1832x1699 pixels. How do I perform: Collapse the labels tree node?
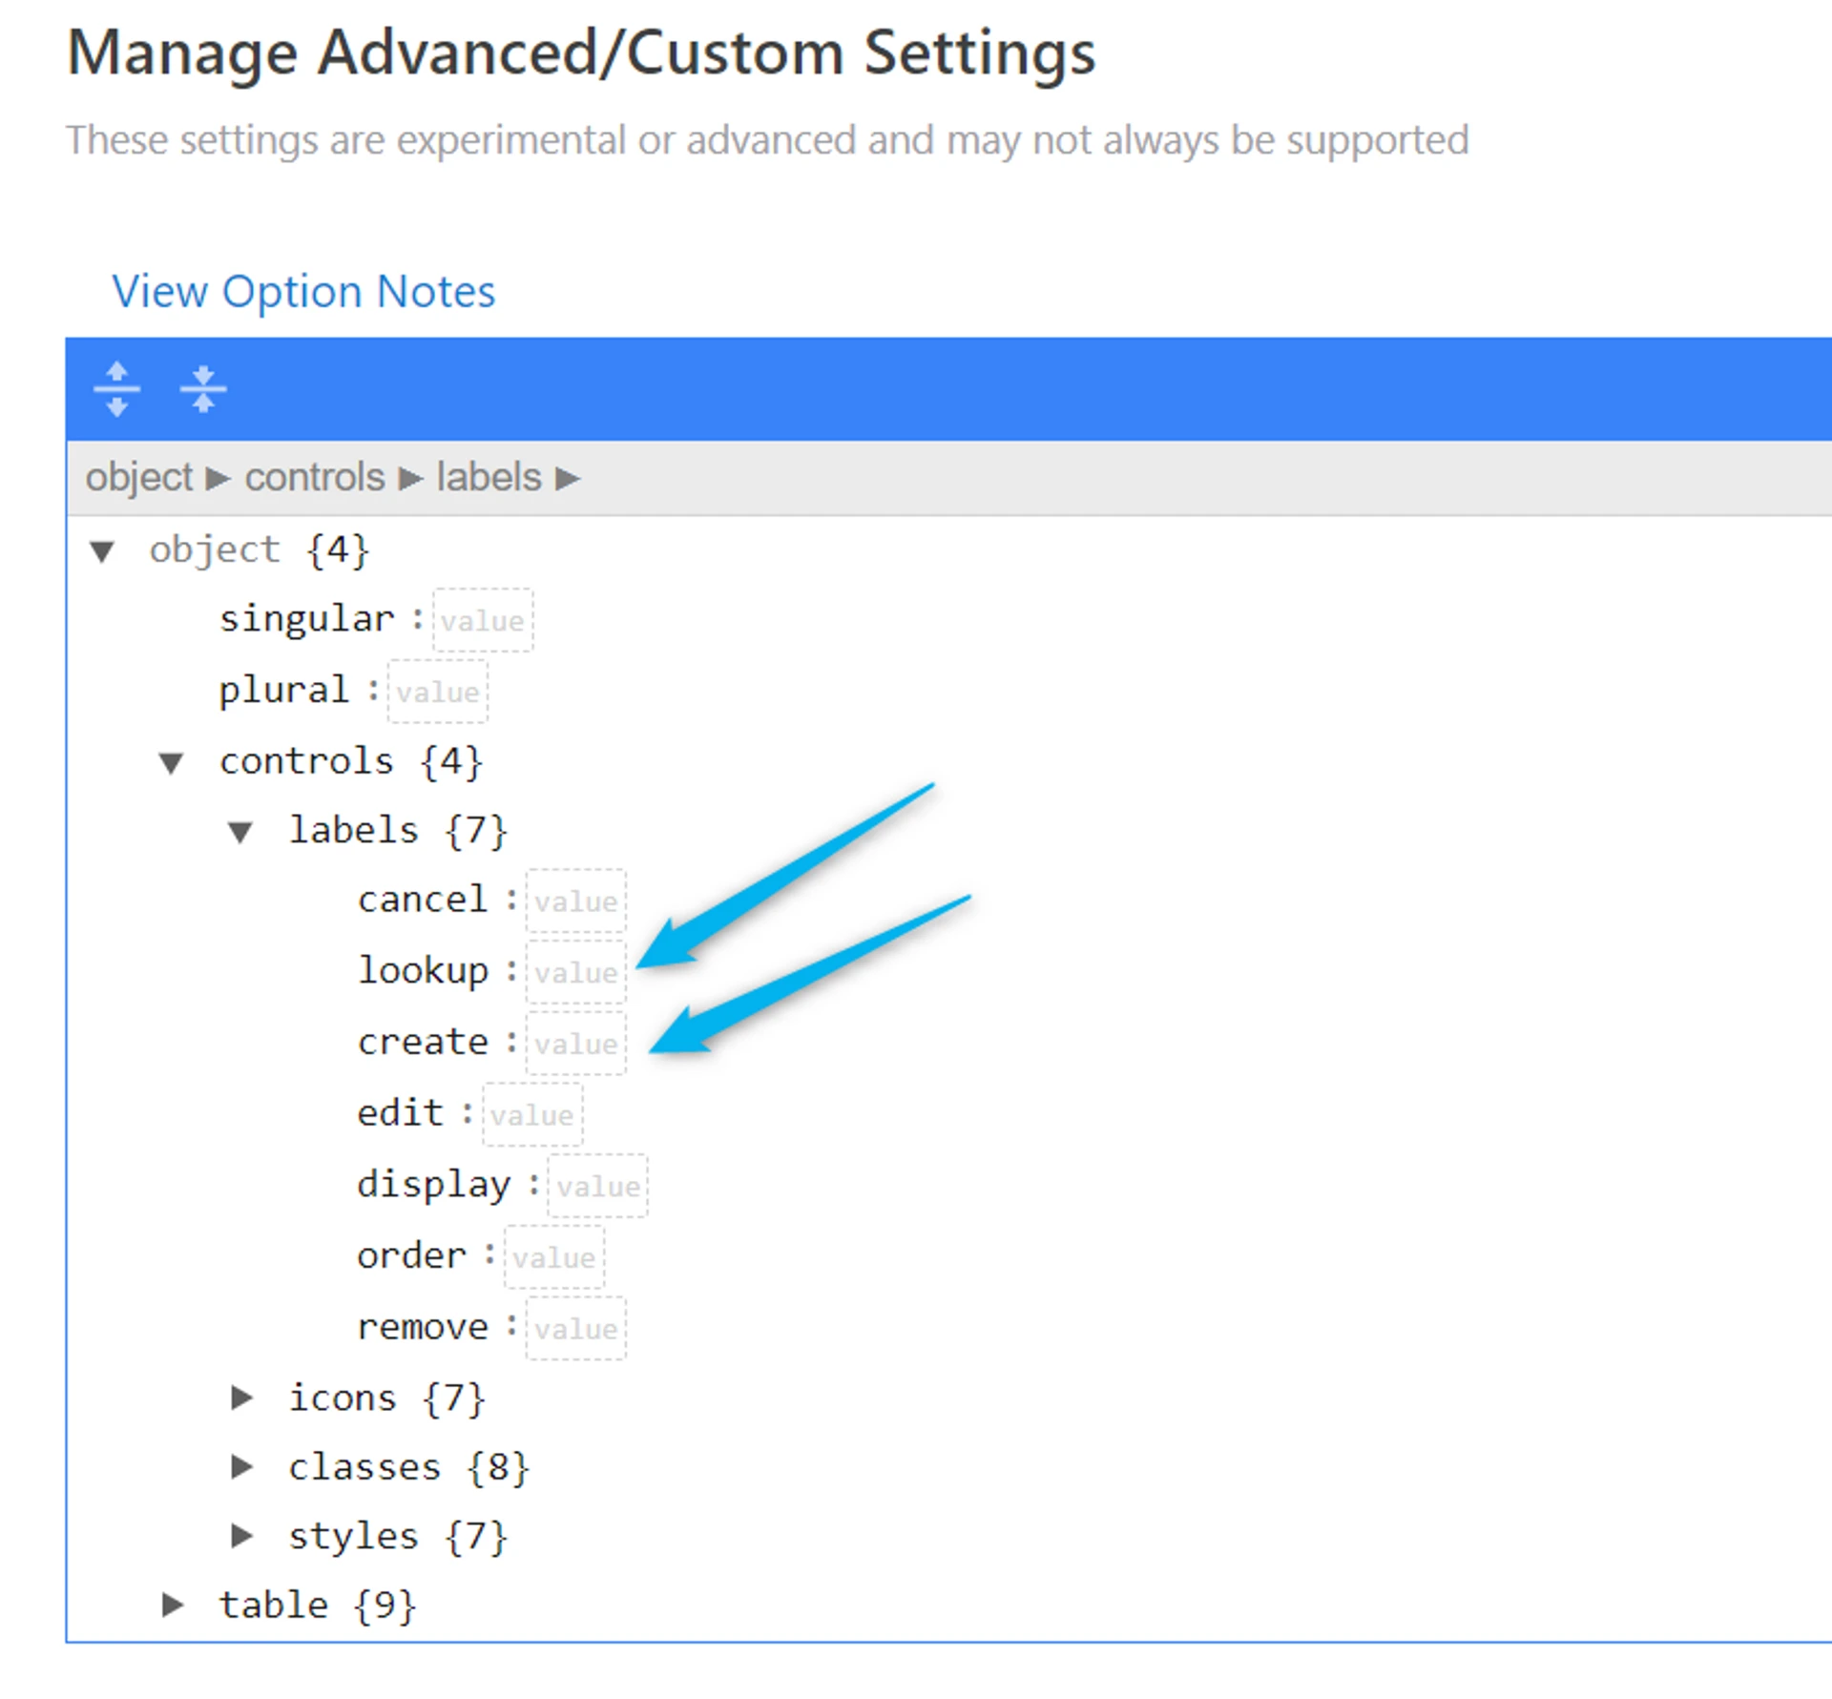point(240,832)
